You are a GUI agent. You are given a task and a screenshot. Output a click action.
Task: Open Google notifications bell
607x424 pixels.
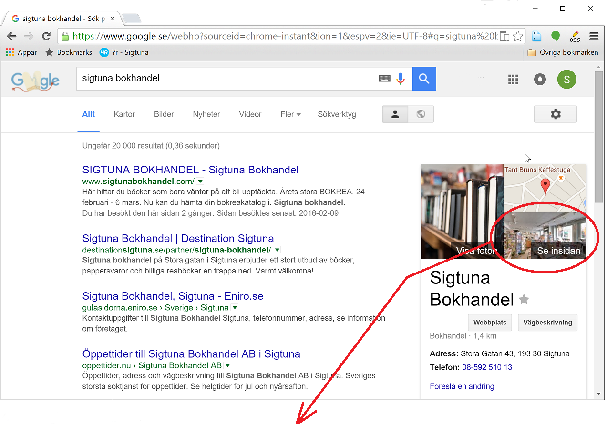[x=540, y=80]
